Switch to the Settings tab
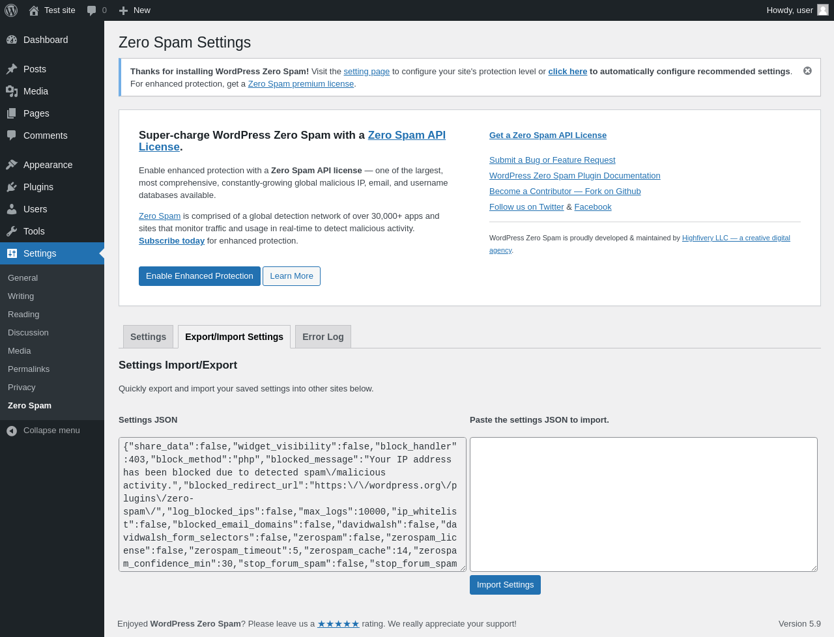Image resolution: width=834 pixels, height=637 pixels. coord(148,337)
